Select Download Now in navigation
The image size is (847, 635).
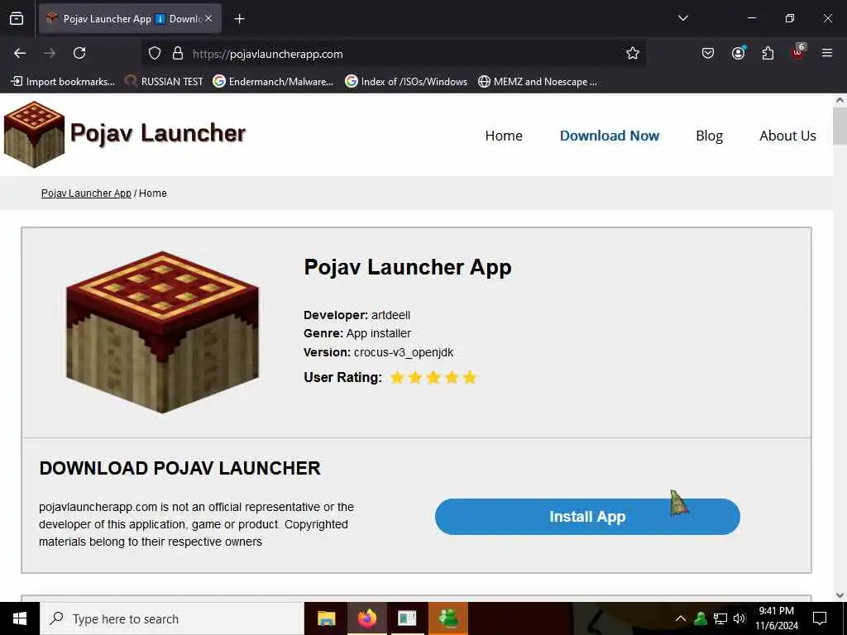tap(610, 136)
